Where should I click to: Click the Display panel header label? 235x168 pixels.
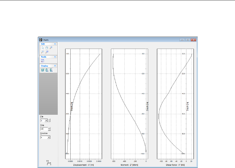tap(45, 66)
